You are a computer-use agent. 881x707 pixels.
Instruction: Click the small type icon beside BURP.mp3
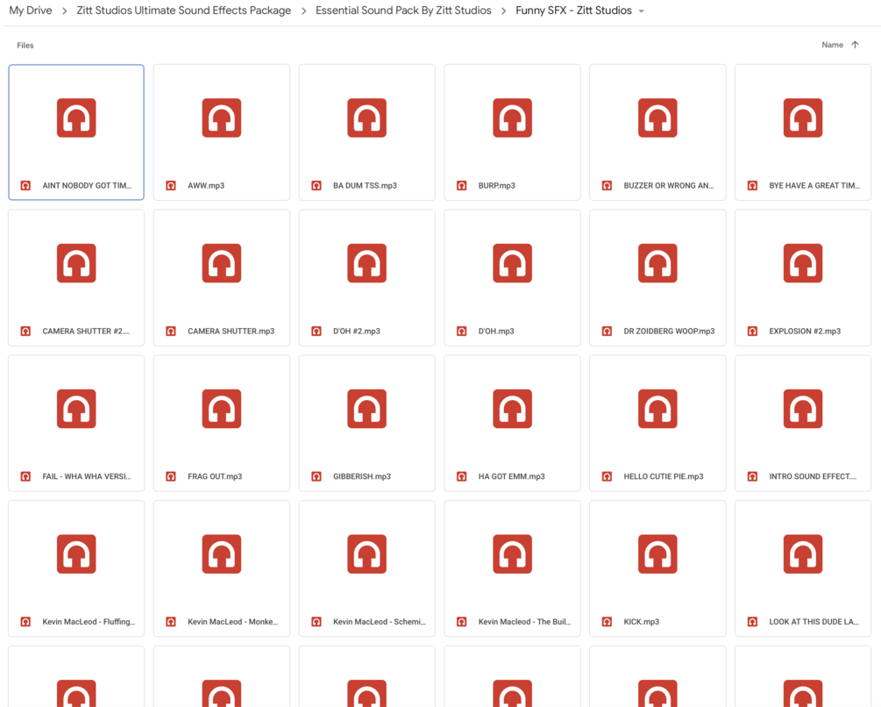tap(461, 185)
